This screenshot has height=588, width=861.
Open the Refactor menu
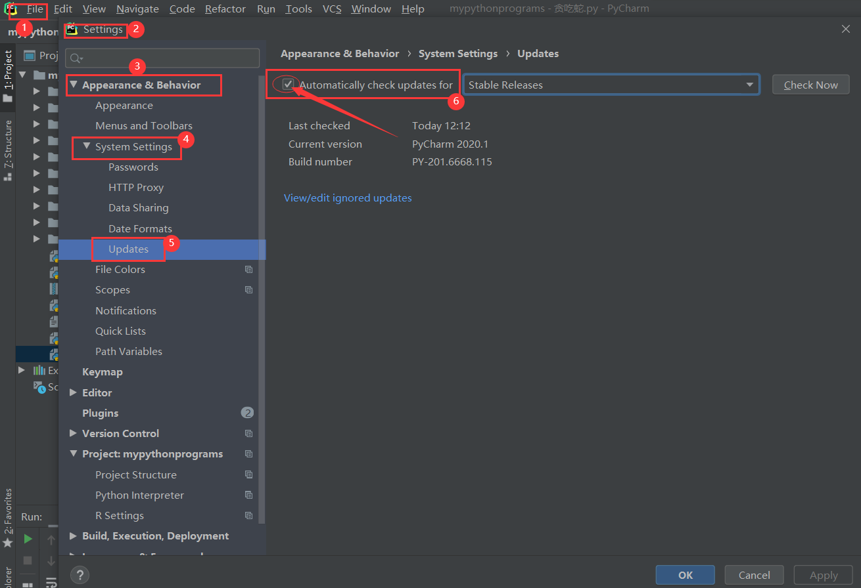(225, 9)
